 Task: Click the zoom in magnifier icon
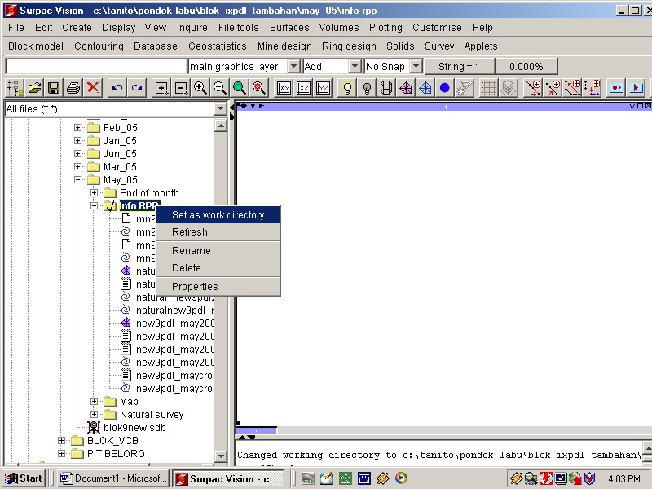(x=199, y=88)
